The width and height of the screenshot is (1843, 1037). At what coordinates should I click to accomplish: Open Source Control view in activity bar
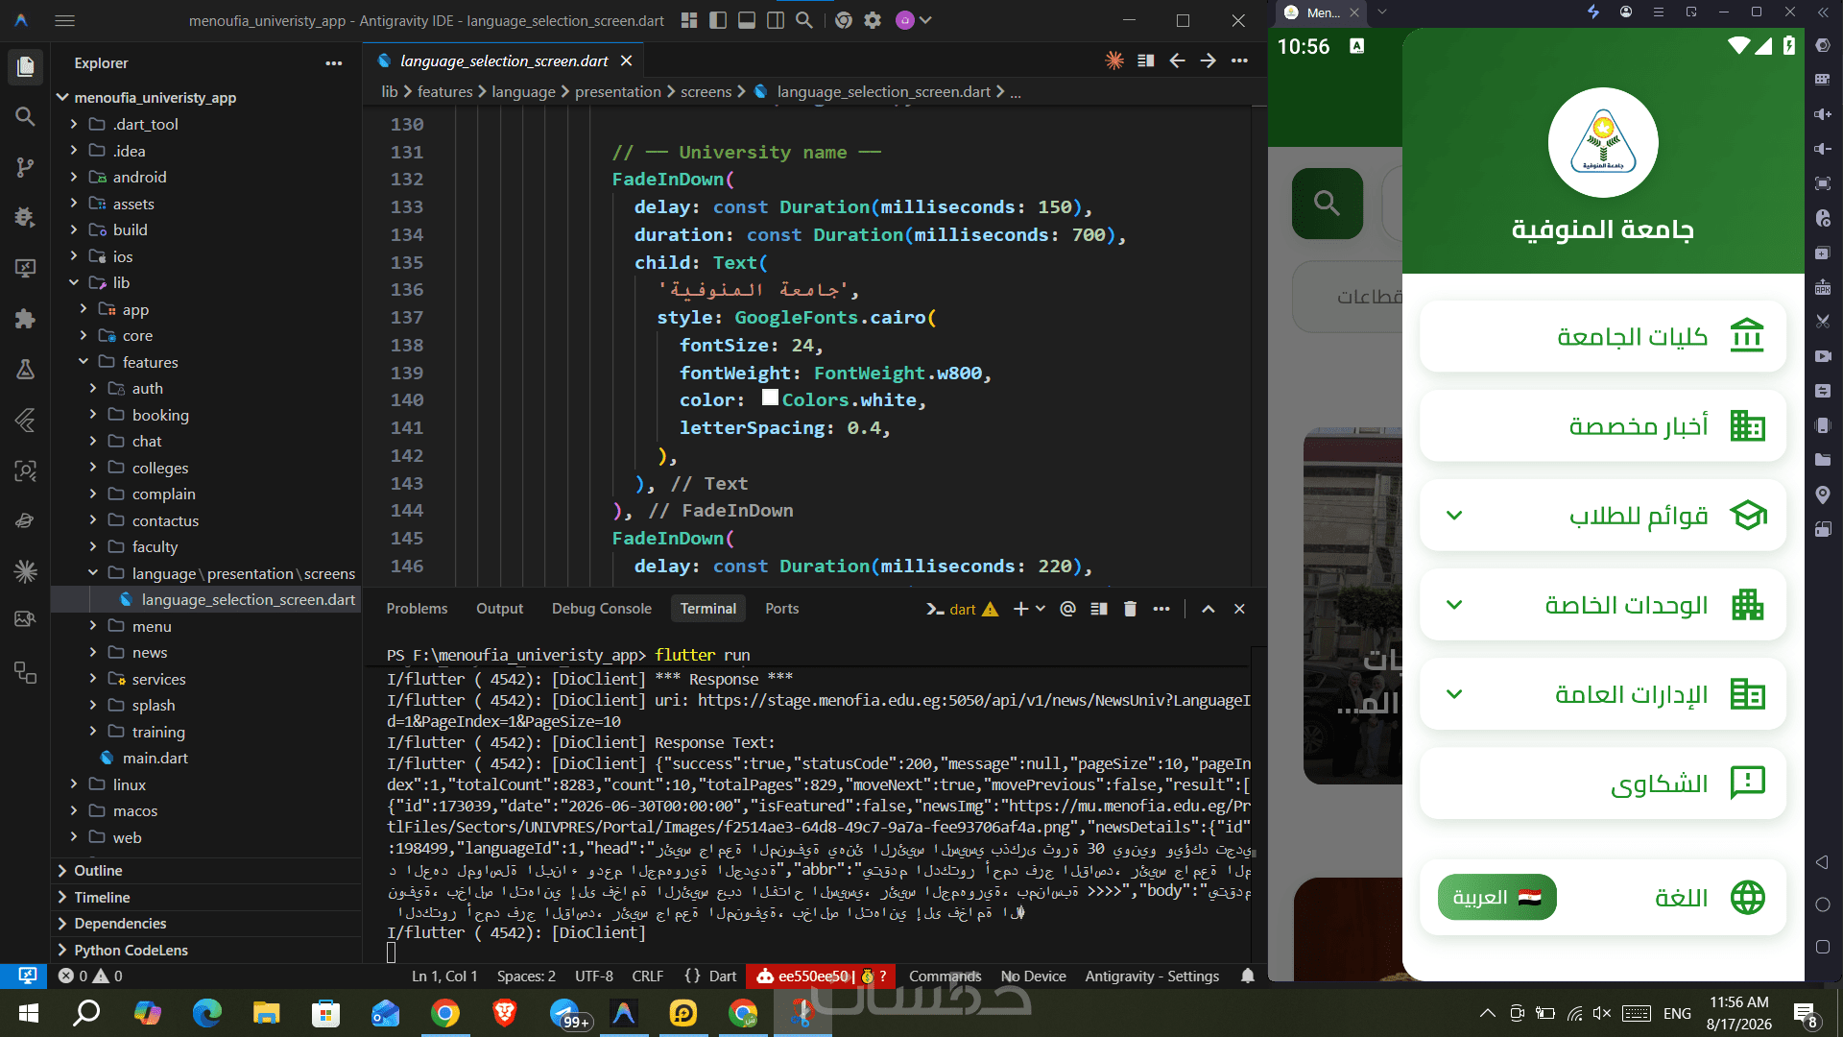point(25,167)
